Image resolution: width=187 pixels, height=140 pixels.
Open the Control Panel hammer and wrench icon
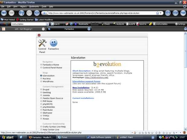[x=42, y=43]
